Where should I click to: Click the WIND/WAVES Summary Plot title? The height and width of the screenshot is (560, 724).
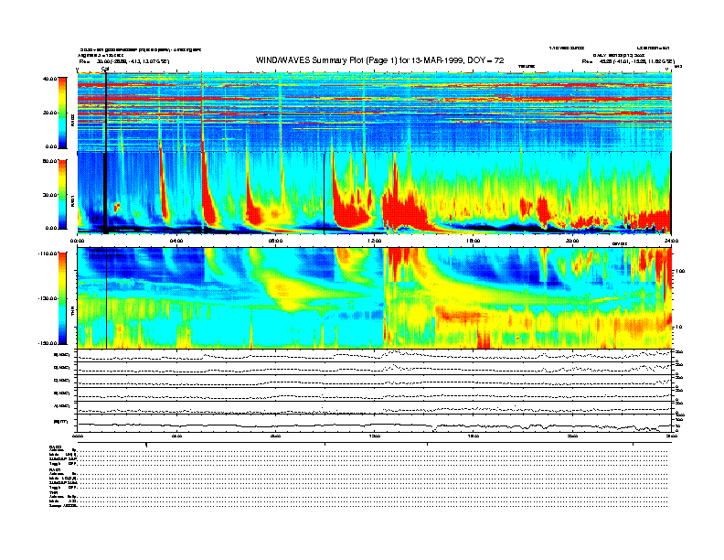[x=379, y=60]
